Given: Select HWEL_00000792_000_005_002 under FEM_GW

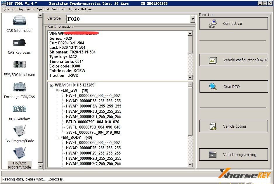Looking at the screenshot, I should [x=93, y=96].
